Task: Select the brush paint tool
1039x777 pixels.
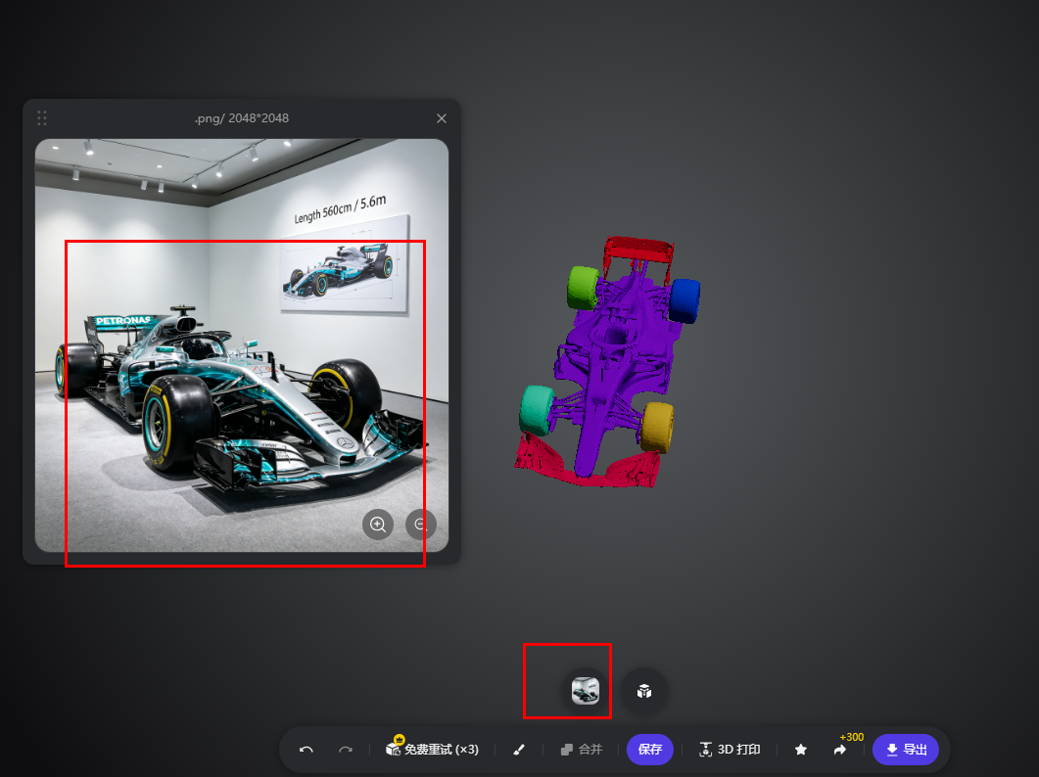Action: 519,750
